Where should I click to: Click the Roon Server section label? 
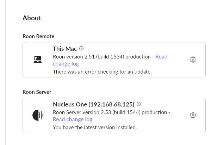click(37, 92)
